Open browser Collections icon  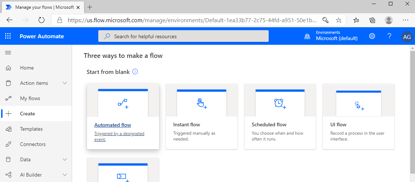372,20
